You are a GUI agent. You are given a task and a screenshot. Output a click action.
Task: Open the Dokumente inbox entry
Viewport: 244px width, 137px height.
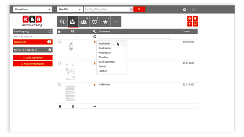pos(33,42)
